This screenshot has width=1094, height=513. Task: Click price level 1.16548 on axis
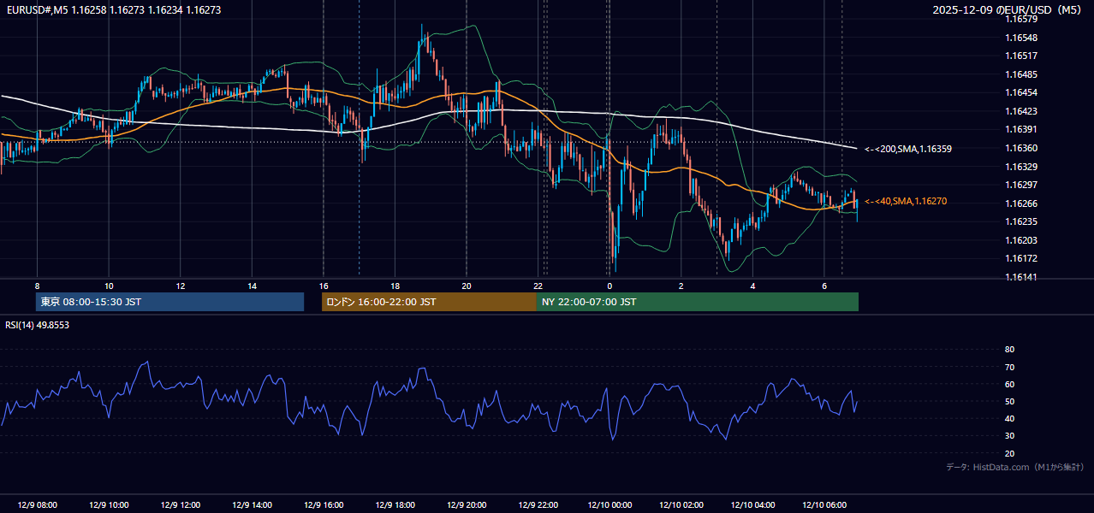click(1021, 38)
